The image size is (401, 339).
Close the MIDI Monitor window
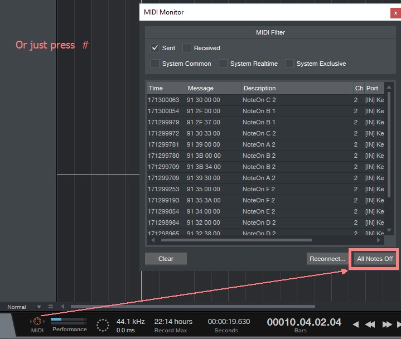[395, 13]
